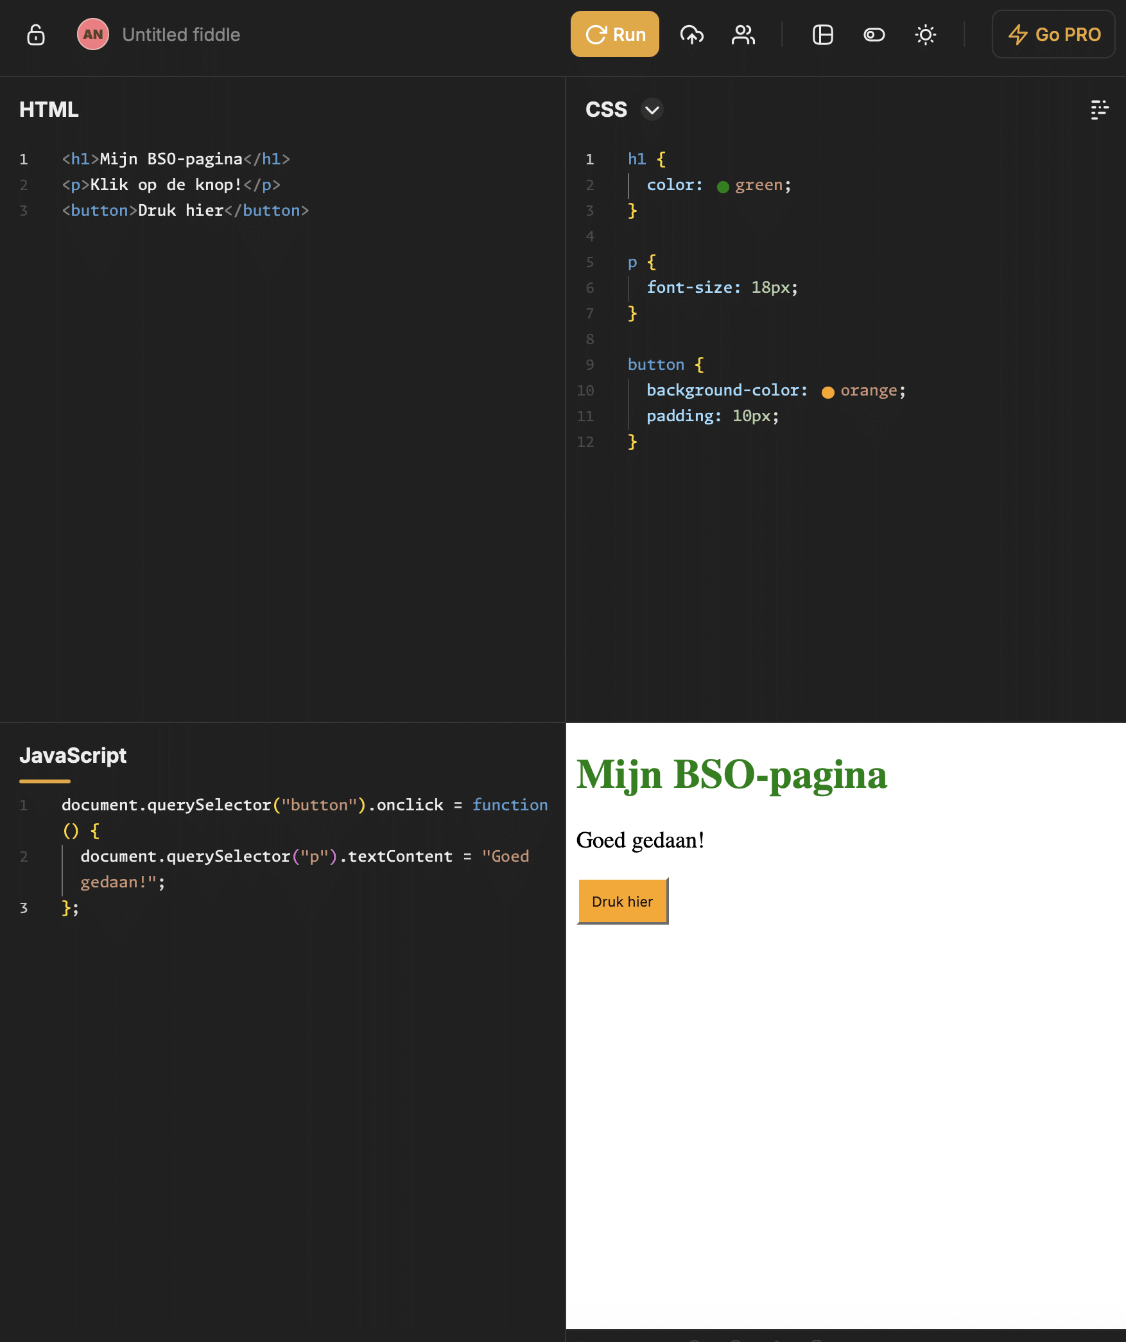Screen dimensions: 1126x1342
Task: Click the HTML panel label
Action: pyautogui.click(x=49, y=110)
